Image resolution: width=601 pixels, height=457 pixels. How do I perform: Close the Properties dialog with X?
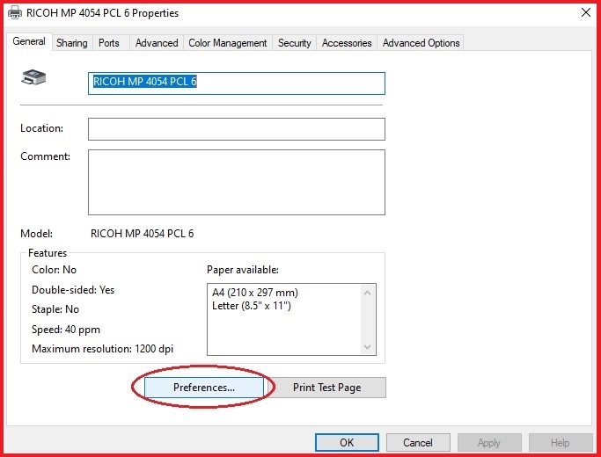pyautogui.click(x=586, y=12)
